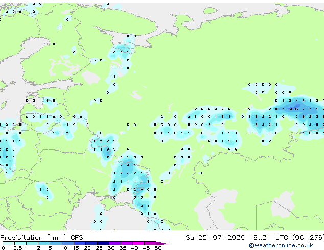Click the over-50 mm legend arrow tip
Image resolution: width=324 pixels, height=250 pixels.
click(x=162, y=243)
